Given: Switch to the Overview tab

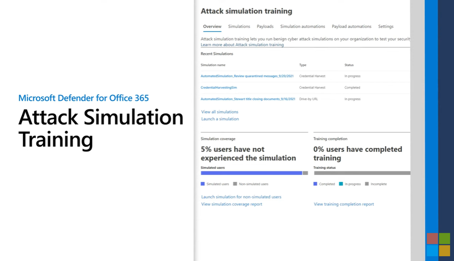Looking at the screenshot, I should 212,26.
